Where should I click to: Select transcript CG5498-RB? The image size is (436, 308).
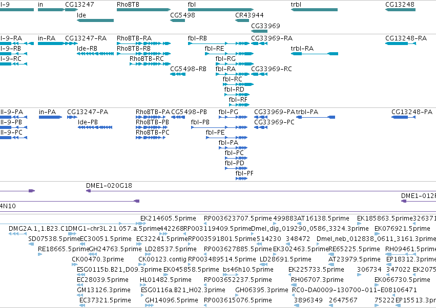coord(178,74)
